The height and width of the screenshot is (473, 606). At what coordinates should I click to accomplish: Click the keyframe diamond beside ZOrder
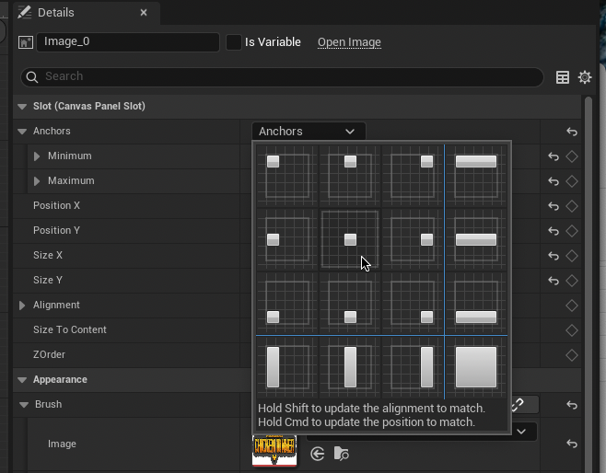click(572, 354)
